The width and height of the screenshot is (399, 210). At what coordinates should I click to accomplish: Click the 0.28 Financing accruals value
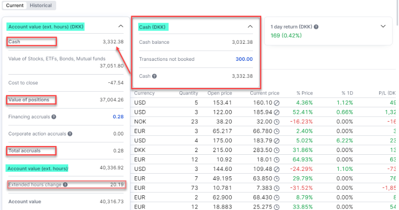point(118,117)
